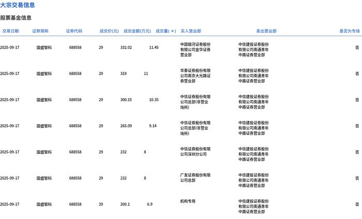Click seller 中信建投证券 in the 机构专用 row
362x219 pixels.
(x=253, y=206)
